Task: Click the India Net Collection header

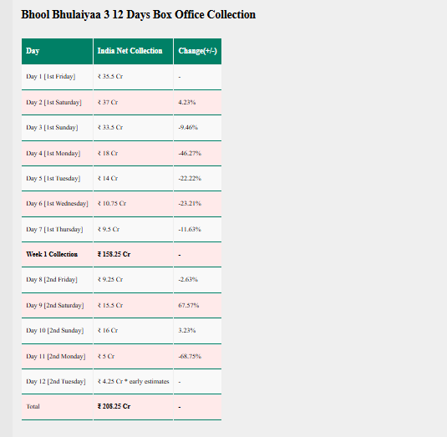Action: pyautogui.click(x=133, y=51)
